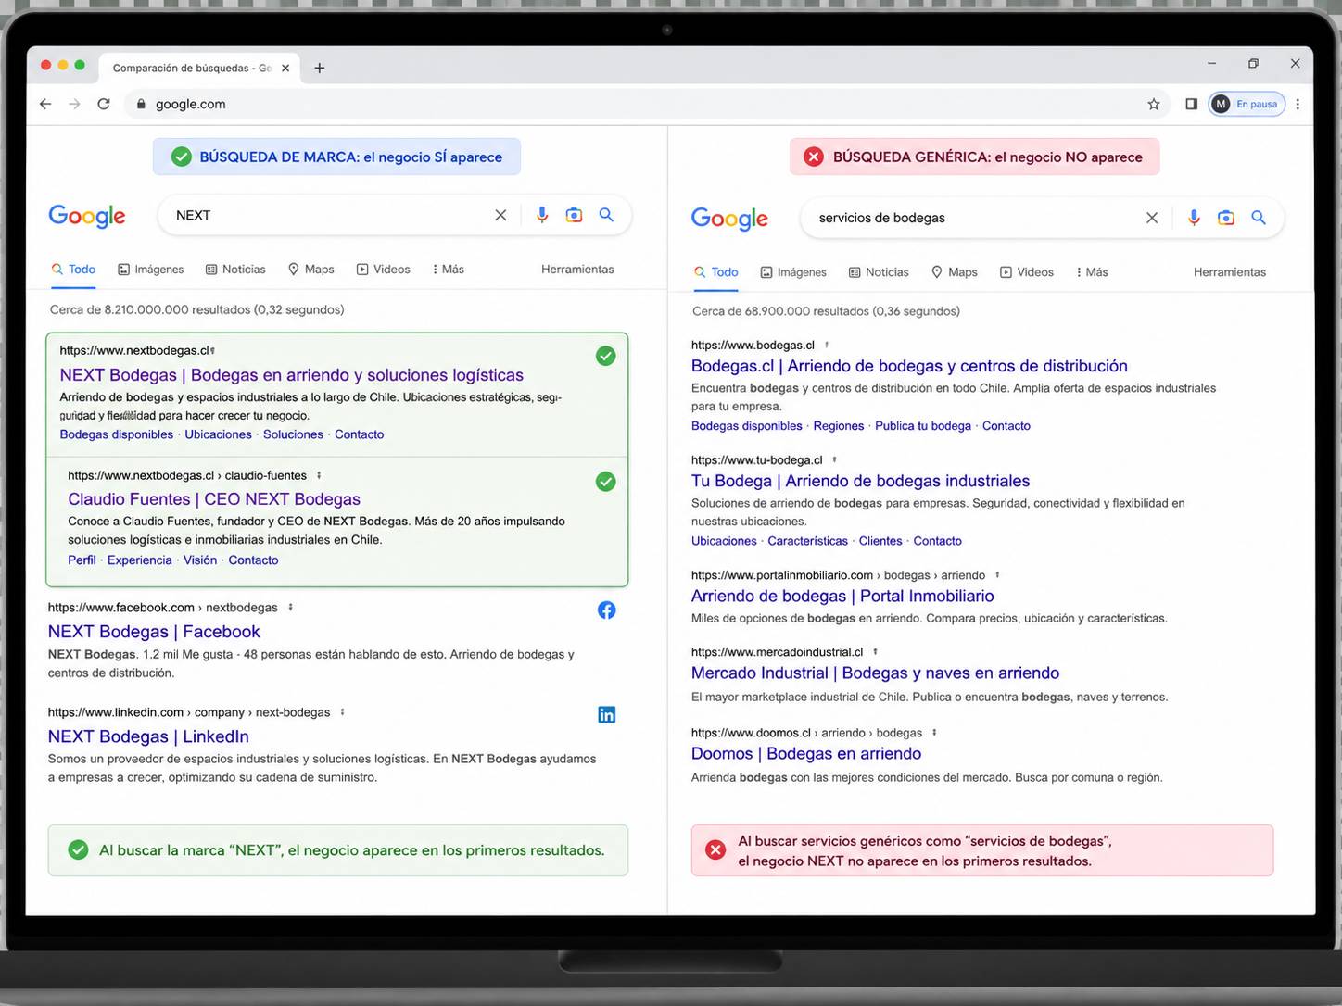Open Claudio Fuentes CEO NEXT Bodegas result
Image resolution: width=1342 pixels, height=1006 pixels.
(x=214, y=499)
